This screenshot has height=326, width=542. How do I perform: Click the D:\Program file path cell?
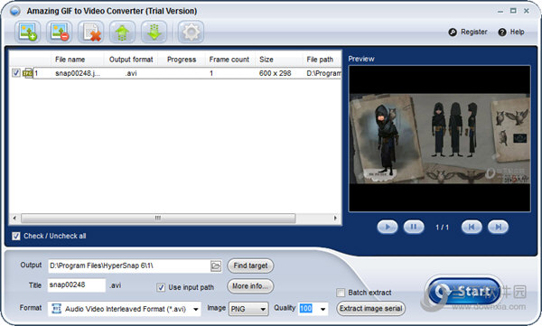click(x=324, y=73)
